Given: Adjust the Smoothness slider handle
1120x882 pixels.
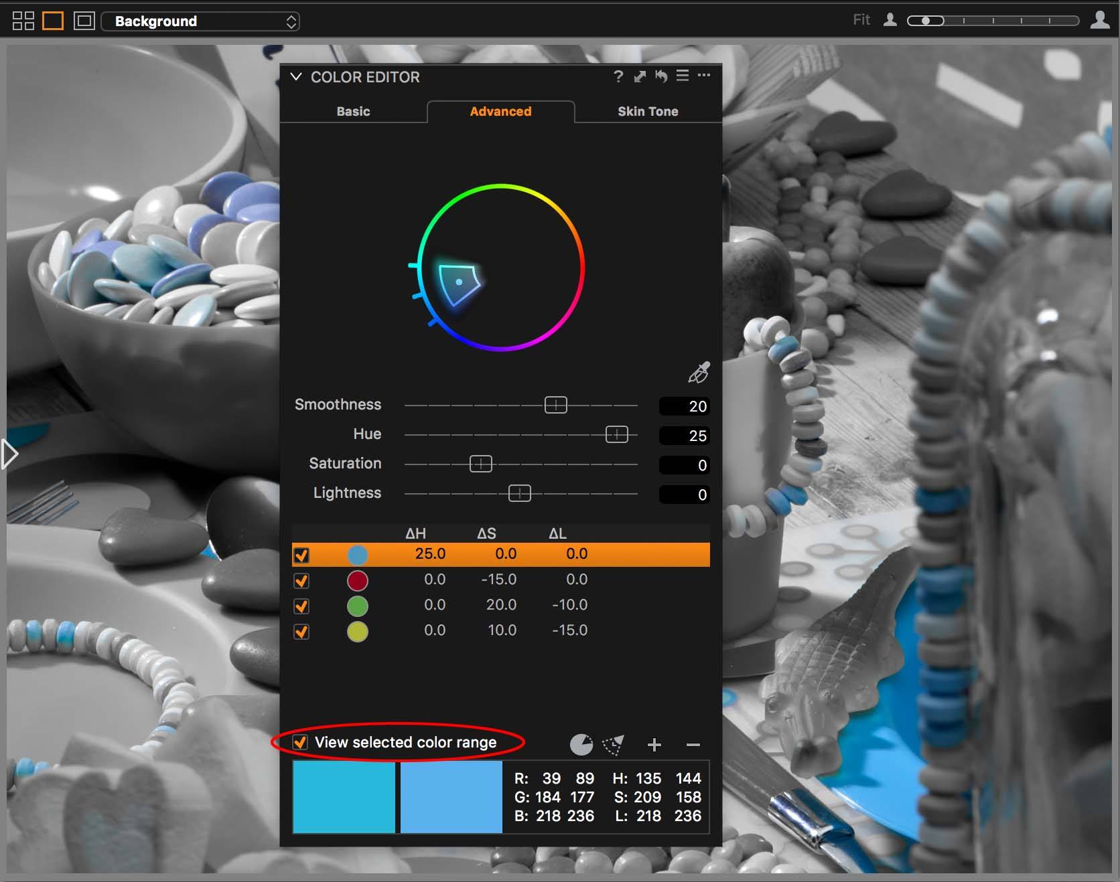Looking at the screenshot, I should coord(555,405).
